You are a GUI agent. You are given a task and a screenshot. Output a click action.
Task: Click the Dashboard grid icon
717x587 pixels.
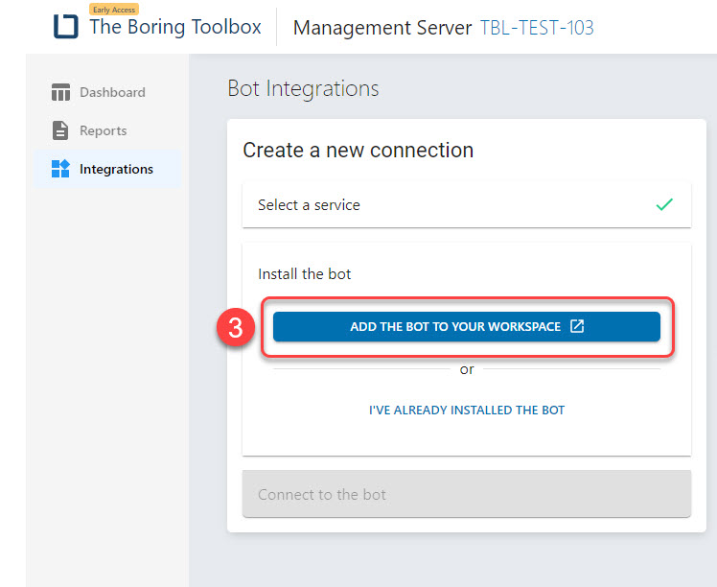click(x=60, y=92)
